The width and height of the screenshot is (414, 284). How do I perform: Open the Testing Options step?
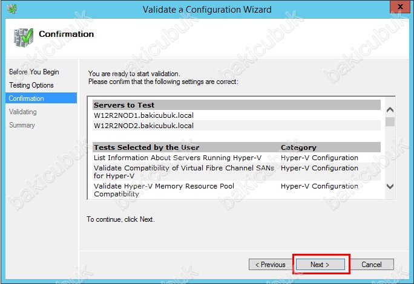click(31, 85)
